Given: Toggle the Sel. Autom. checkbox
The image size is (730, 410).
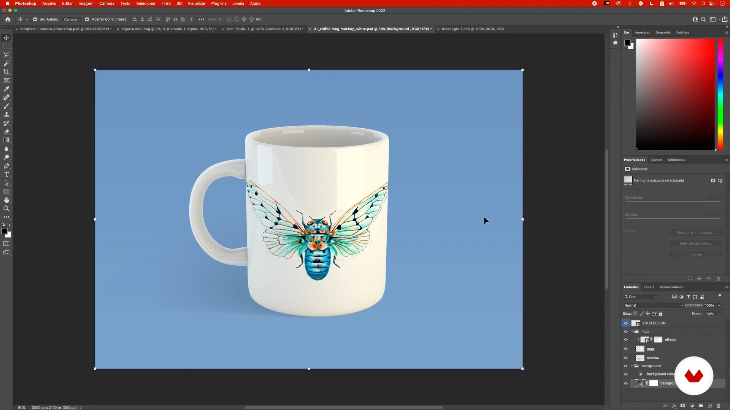Looking at the screenshot, I should [35, 19].
